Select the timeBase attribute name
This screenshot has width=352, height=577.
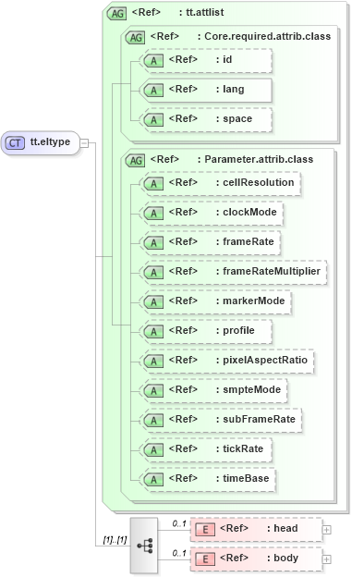coord(246,478)
